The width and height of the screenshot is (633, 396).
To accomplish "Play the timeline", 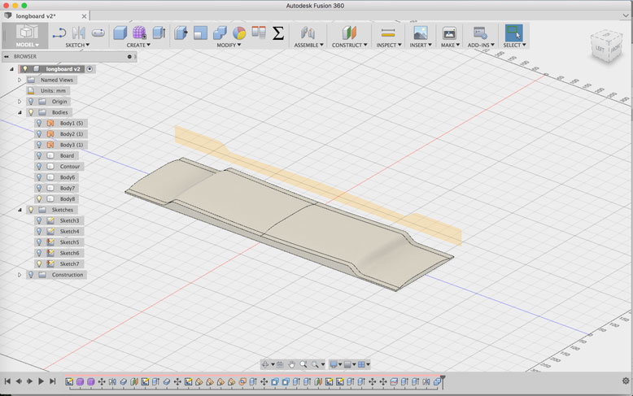I will tap(41, 381).
